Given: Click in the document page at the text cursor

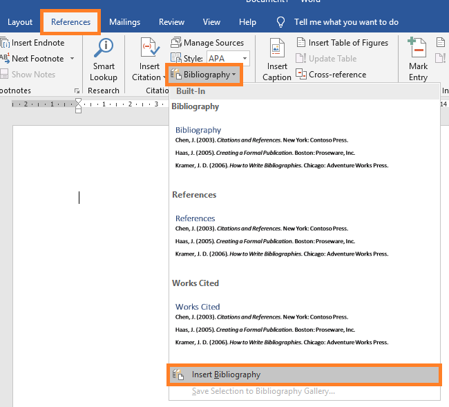Looking at the screenshot, I should tap(79, 198).
